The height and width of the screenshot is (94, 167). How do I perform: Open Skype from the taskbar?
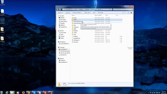[34, 92]
